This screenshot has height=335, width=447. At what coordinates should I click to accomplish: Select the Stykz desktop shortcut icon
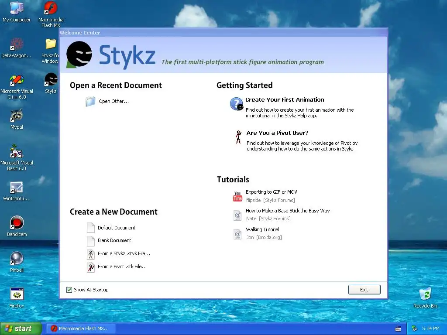[x=51, y=79]
